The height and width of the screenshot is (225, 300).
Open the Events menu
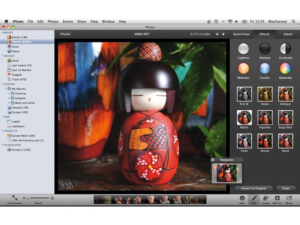click(x=68, y=21)
